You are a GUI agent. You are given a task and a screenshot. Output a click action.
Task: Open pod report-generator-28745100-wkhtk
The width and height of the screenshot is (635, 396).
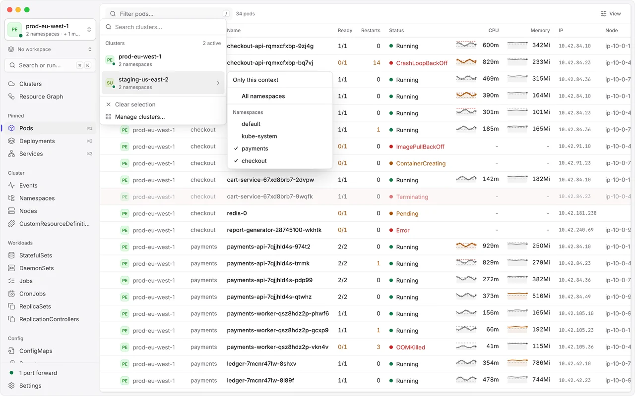[x=274, y=230]
